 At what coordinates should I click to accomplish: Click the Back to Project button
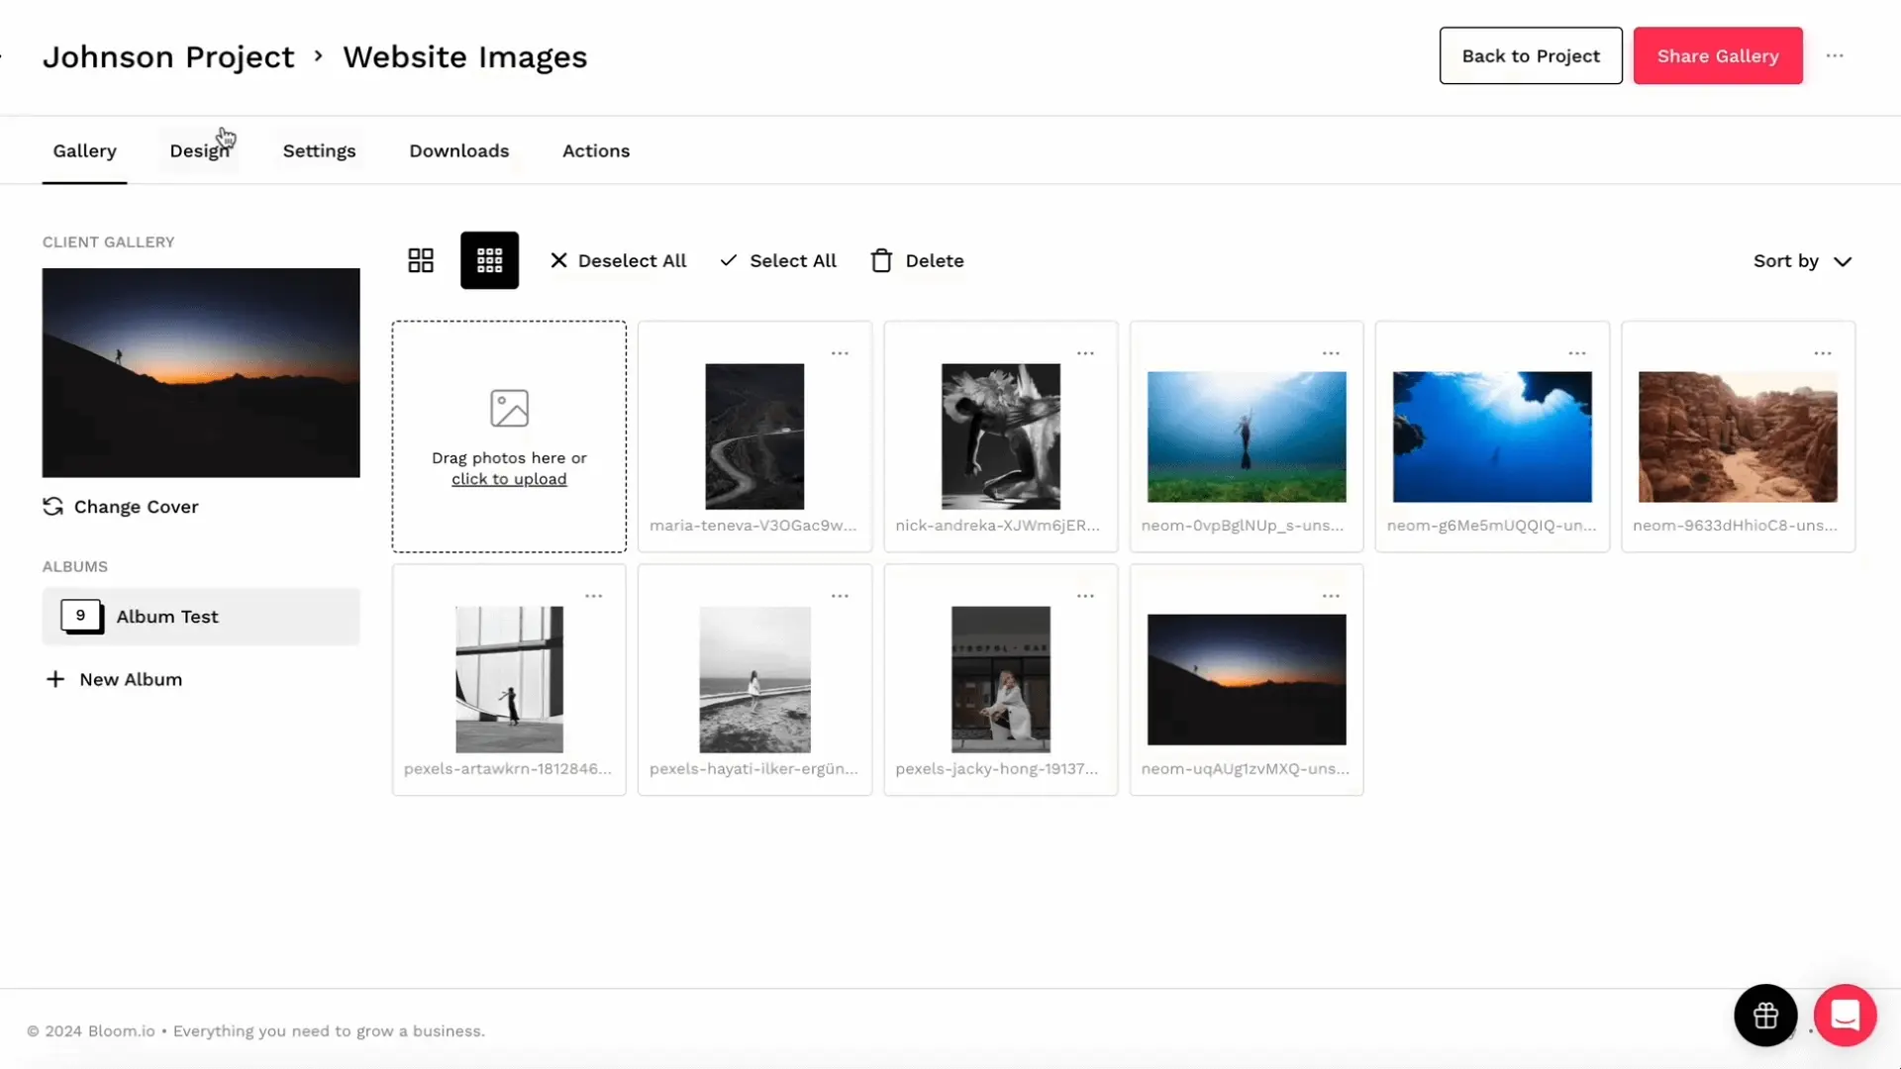point(1530,55)
